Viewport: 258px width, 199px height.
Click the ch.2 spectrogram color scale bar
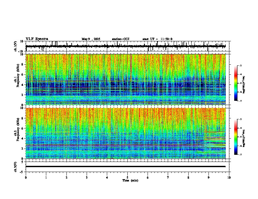point(236,137)
